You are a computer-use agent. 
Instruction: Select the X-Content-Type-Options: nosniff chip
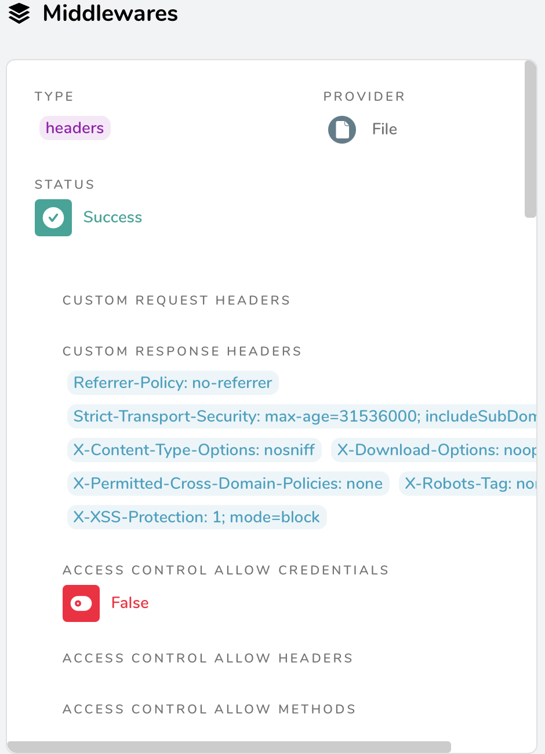194,450
